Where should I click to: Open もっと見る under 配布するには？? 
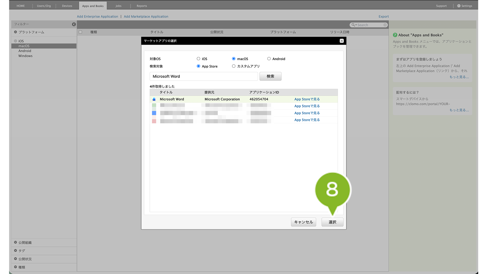tap(459, 110)
